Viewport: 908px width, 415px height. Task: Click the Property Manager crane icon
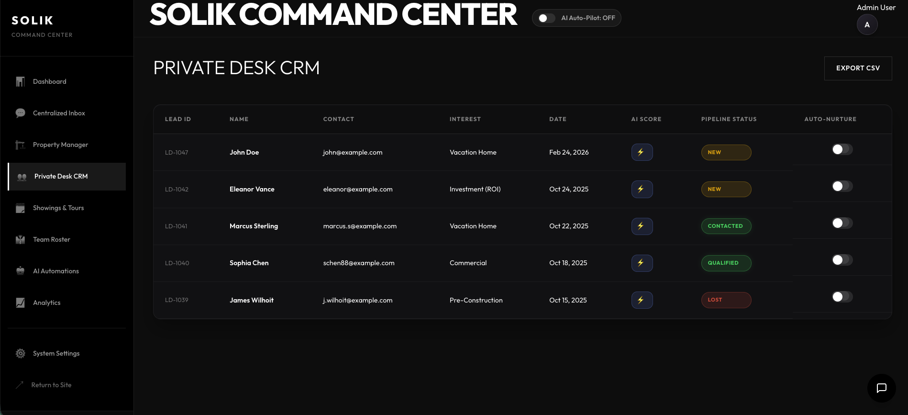(20, 145)
